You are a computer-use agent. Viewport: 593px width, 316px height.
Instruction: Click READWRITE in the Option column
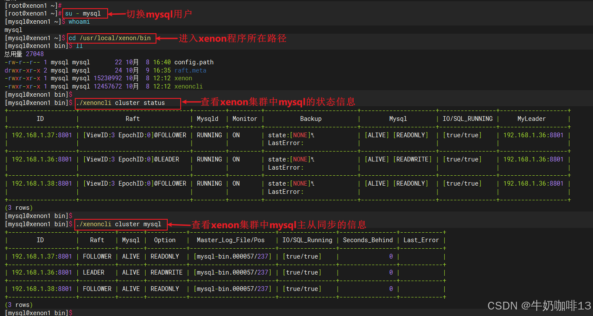[x=166, y=272]
